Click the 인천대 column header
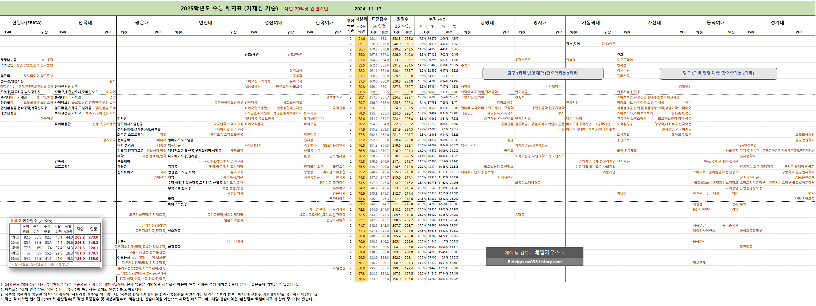The width and height of the screenshot is (816, 306). tap(205, 23)
